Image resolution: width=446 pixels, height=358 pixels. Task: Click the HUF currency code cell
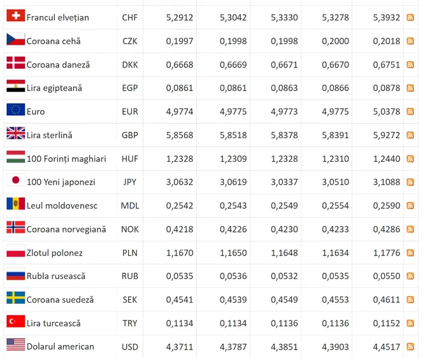[130, 159]
